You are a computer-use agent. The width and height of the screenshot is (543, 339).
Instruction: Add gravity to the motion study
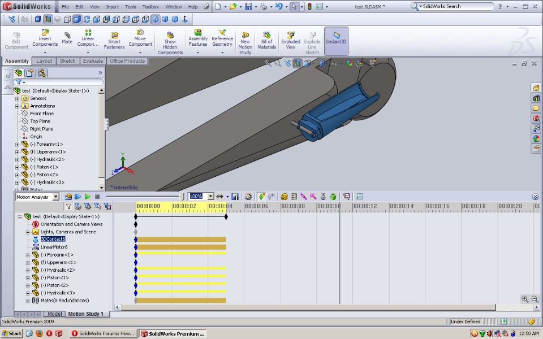333,197
